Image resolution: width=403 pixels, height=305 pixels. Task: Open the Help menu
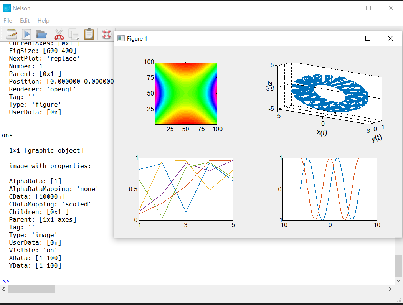click(43, 21)
